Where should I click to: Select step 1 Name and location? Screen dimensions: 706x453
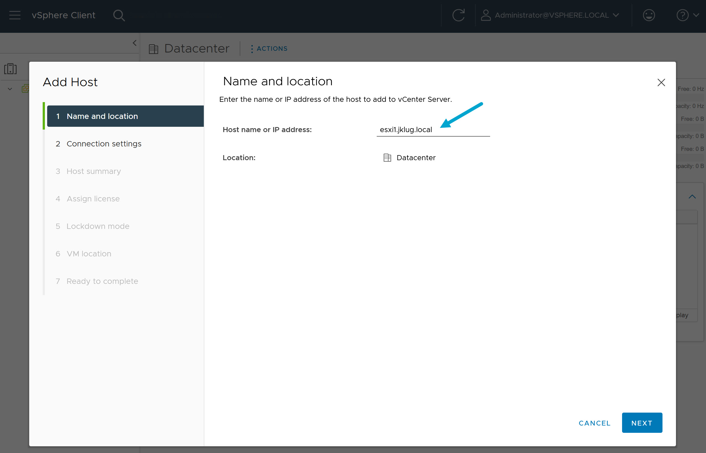tap(102, 116)
